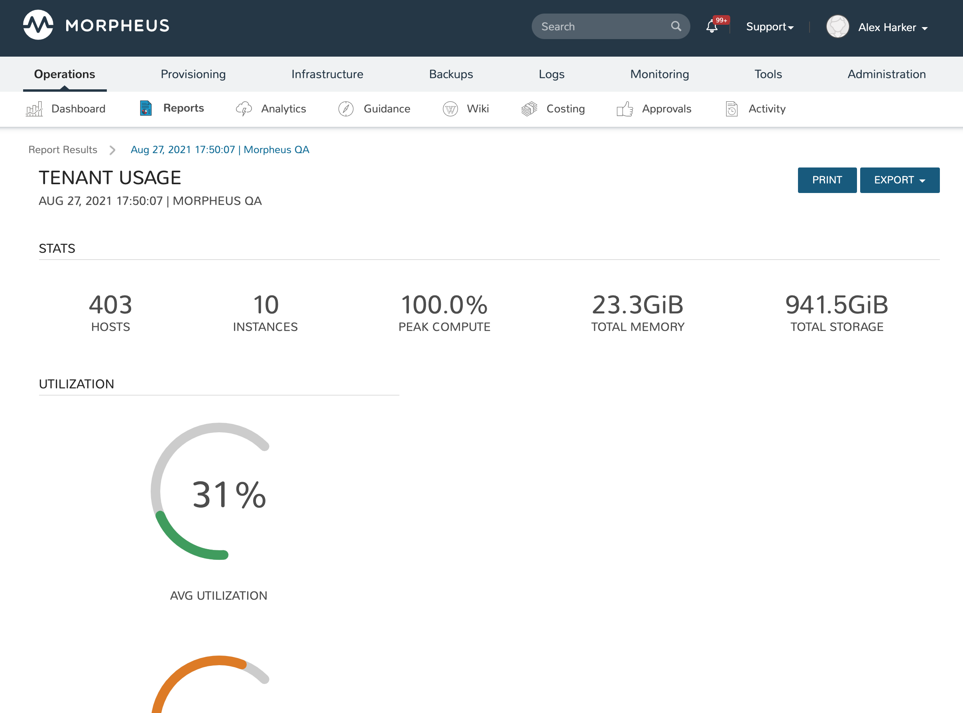Click the UTILIZATION section heading
Screen dimensions: 963x713
(x=77, y=384)
